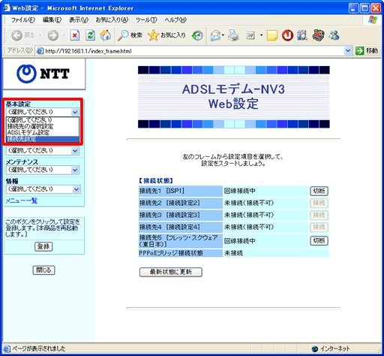Open the Search (検索) magnifier icon
Viewport: 384px width, 356px height.
pyautogui.click(x=123, y=35)
